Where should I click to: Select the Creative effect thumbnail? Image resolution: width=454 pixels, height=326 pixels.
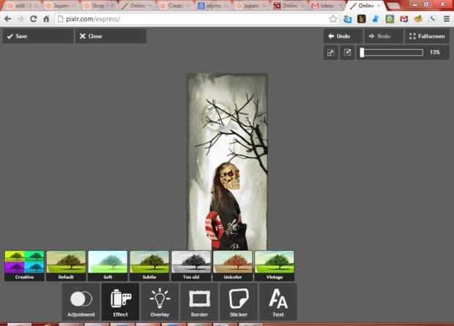tap(24, 265)
